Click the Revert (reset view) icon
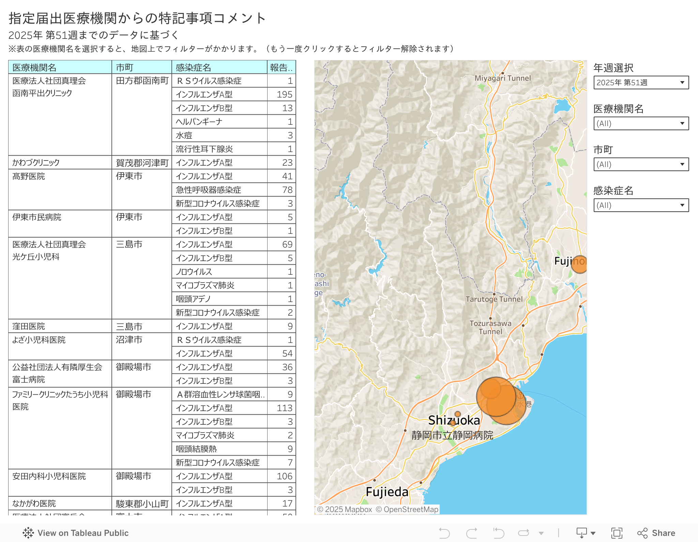 (498, 533)
